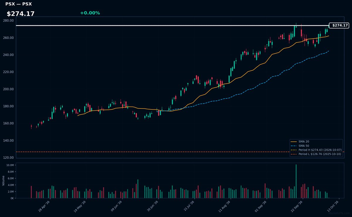Click the 140.00 price axis label
The width and height of the screenshot is (352, 217).
tap(8, 140)
